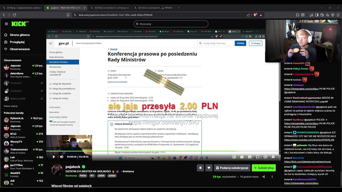
Task: Click Podaruj subskrypcje button
Action: [232, 168]
